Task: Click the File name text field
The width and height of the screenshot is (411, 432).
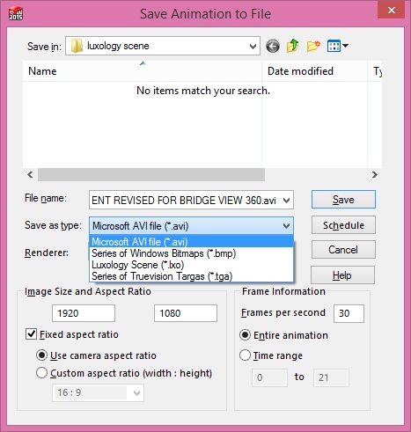Action: (185, 201)
